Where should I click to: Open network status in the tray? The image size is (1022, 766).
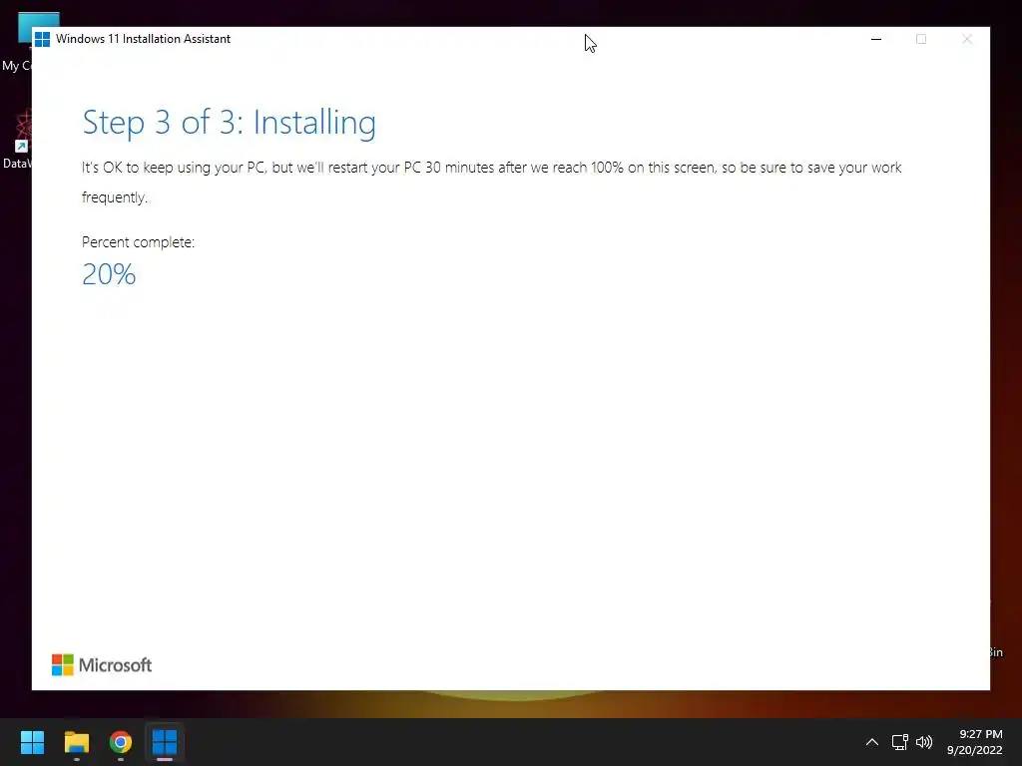tap(900, 742)
